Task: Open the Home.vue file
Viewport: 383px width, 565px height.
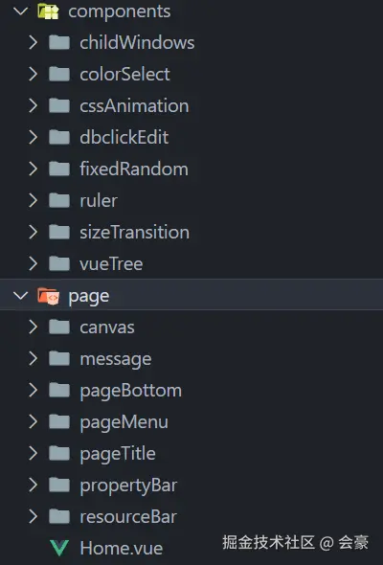Action: [121, 548]
